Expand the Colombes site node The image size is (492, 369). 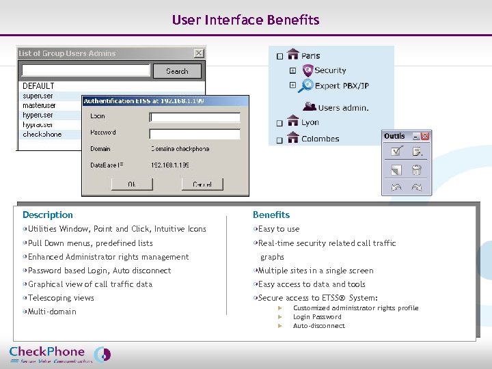point(279,140)
